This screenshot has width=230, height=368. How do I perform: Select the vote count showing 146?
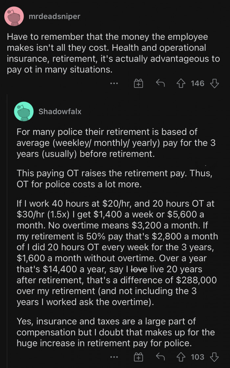[197, 83]
